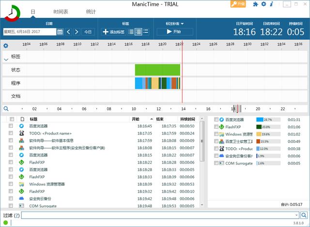Click the 百度浏览器 28.7% usage bar
This screenshot has height=227, width=310.
pos(268,120)
